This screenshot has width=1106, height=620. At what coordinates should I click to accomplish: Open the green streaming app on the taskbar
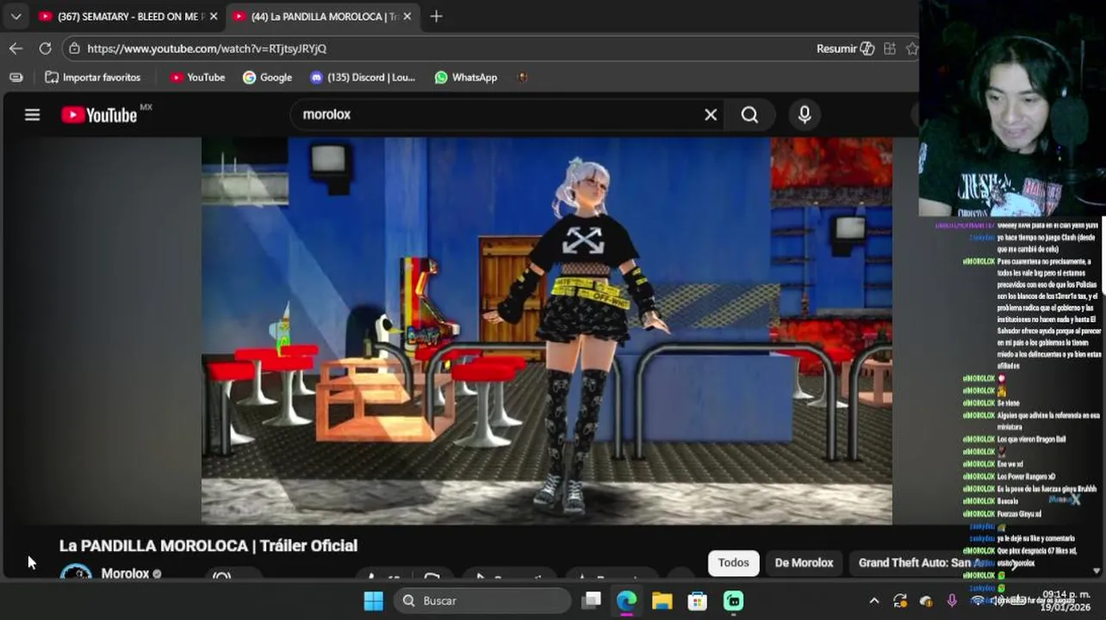pyautogui.click(x=733, y=601)
